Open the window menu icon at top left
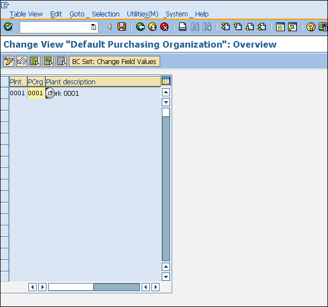 [x=5, y=5]
